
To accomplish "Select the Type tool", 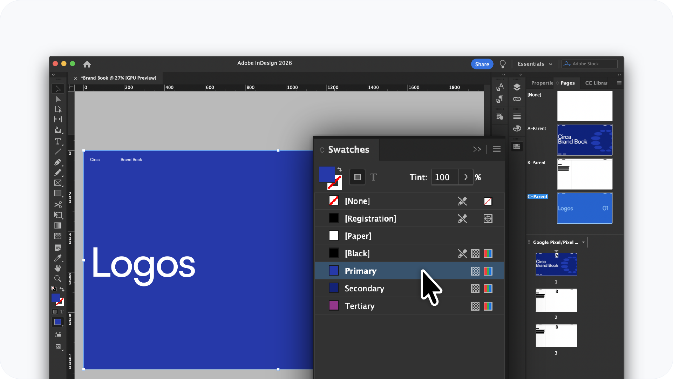I will [58, 141].
